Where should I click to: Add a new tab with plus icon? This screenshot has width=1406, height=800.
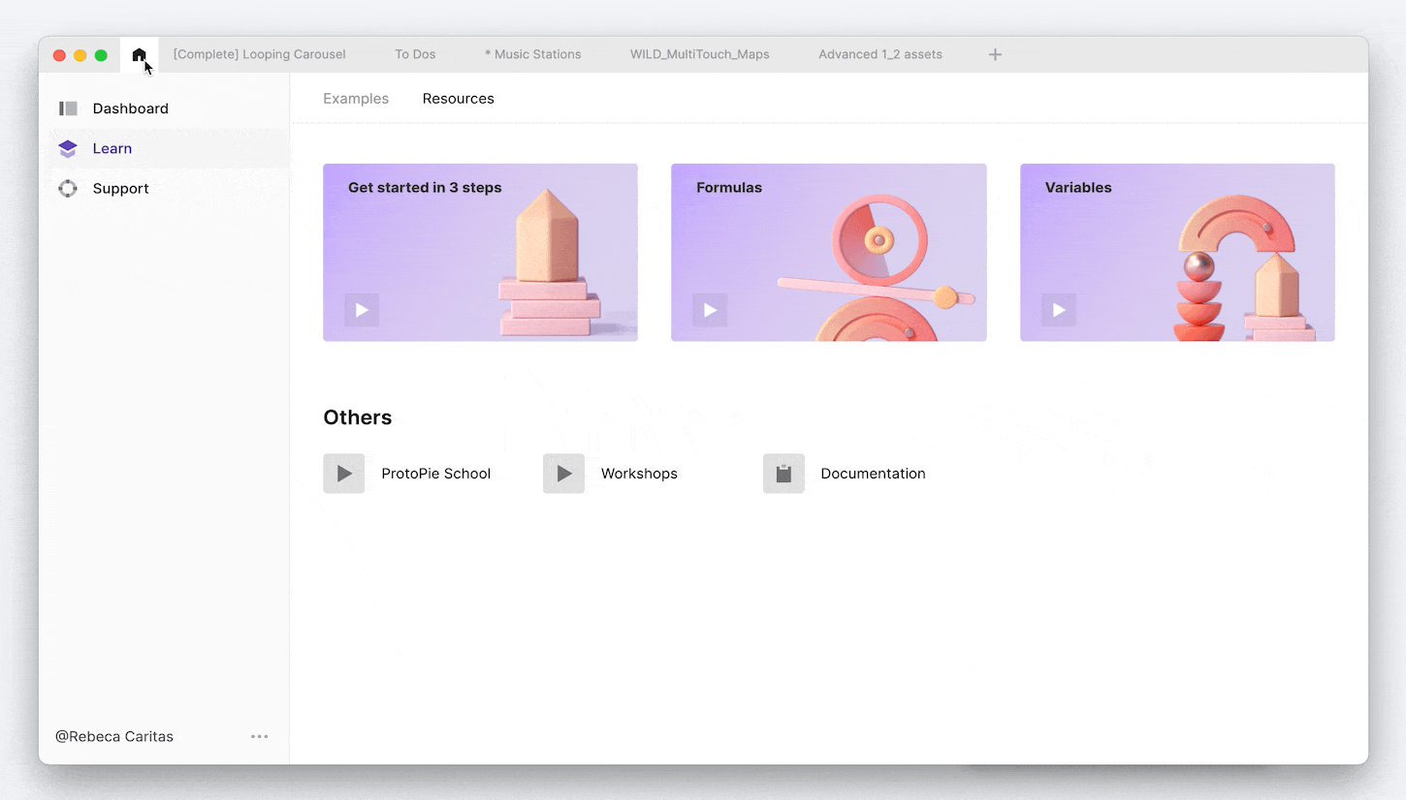pyautogui.click(x=995, y=54)
